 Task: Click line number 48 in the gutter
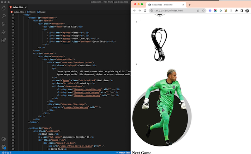(x=13, y=128)
